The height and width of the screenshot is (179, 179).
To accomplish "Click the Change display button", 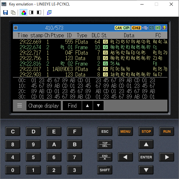I will click(43, 106).
